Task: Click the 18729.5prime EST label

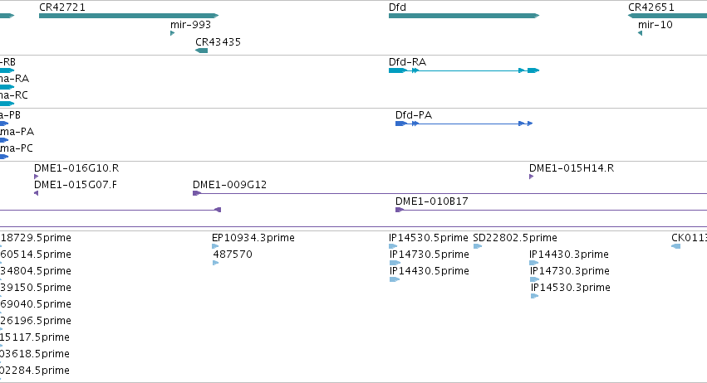Action: [36, 238]
